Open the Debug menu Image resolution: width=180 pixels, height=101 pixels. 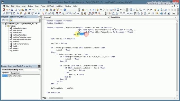coord(31,6)
